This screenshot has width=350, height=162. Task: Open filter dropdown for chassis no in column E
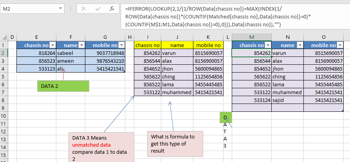[53, 46]
